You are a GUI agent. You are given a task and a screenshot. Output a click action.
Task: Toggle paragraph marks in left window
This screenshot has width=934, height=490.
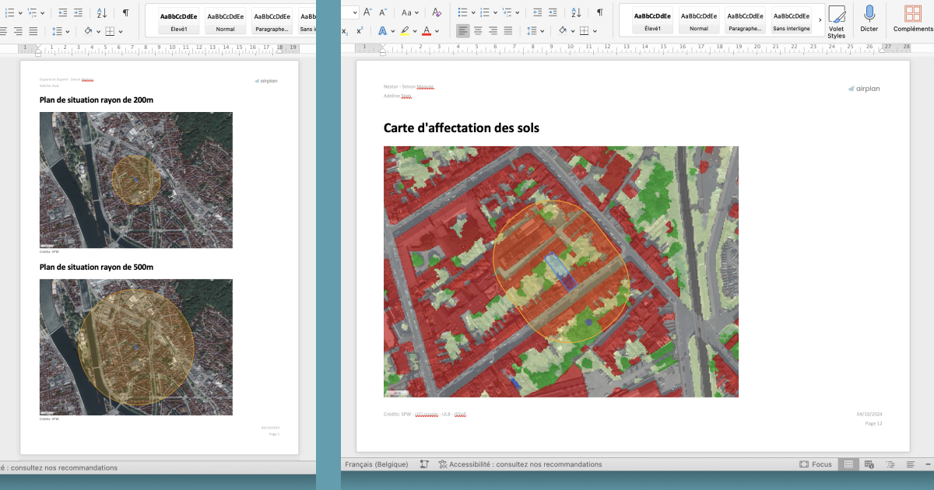tap(126, 12)
